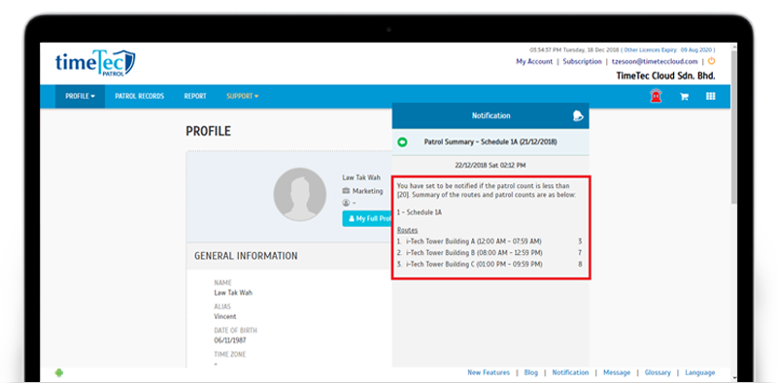Image resolution: width=777 pixels, height=383 pixels.
Task: Click the Routes heading in notification
Action: point(407,230)
